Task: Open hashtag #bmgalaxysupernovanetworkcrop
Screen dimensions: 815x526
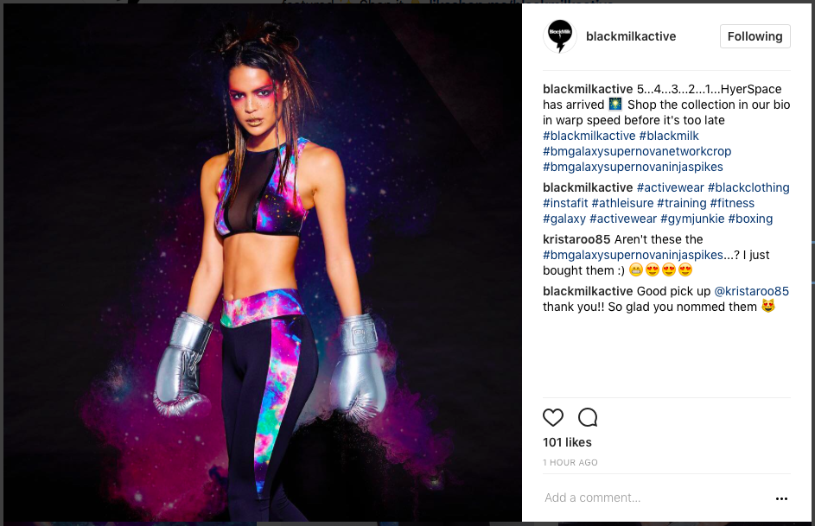Action: coord(637,152)
